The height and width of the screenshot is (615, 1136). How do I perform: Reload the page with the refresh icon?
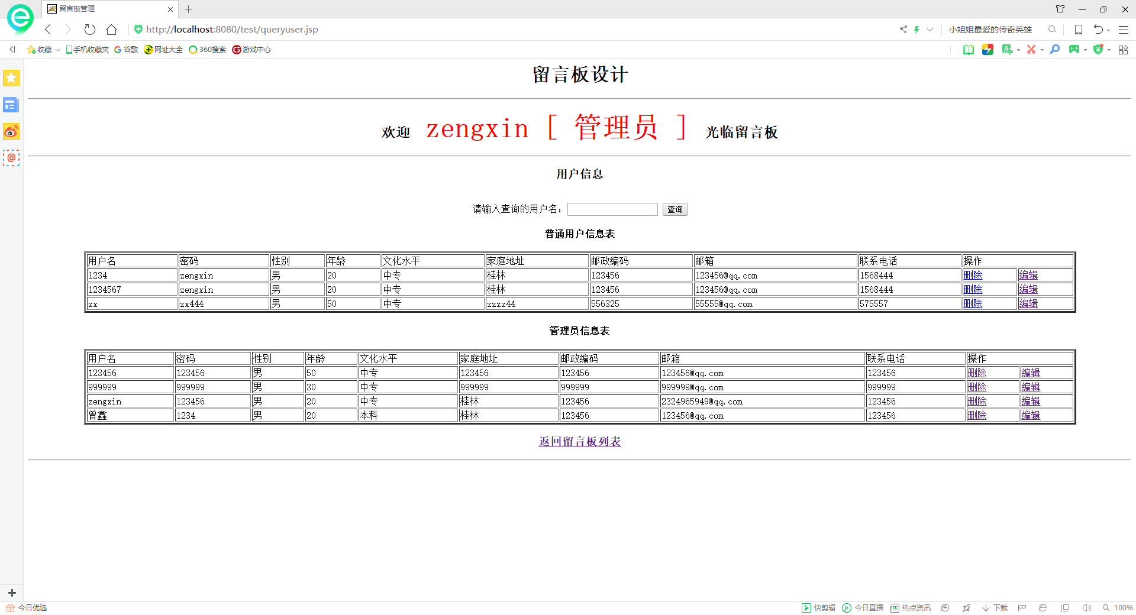tap(90, 30)
